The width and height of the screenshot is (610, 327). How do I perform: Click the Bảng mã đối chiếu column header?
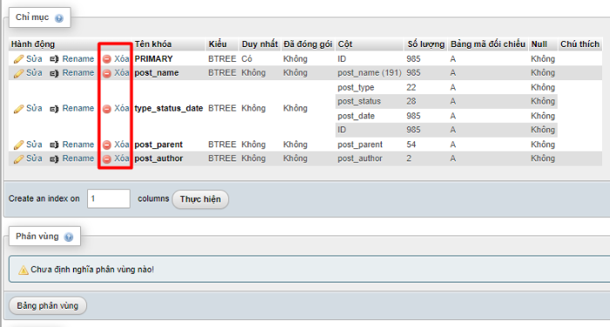(x=487, y=44)
